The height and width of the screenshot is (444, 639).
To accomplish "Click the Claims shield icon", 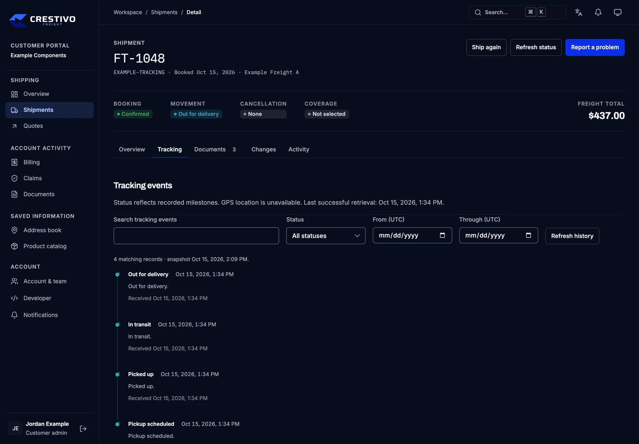I will 14,178.
